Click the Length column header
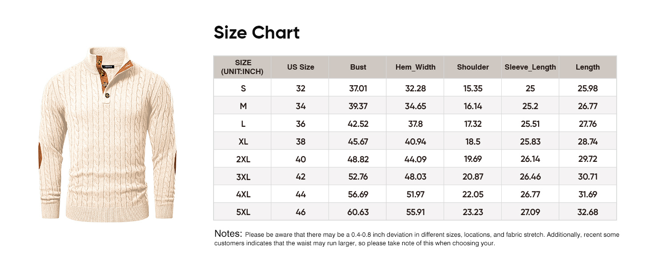The width and height of the screenshot is (650, 266). [587, 67]
